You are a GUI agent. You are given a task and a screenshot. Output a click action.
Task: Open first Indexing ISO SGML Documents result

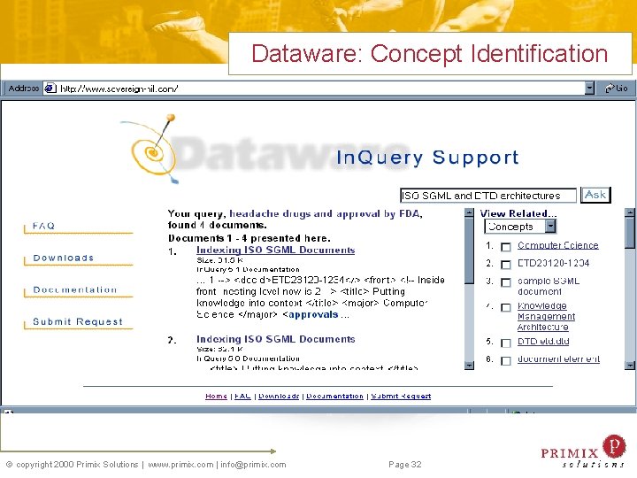point(275,250)
